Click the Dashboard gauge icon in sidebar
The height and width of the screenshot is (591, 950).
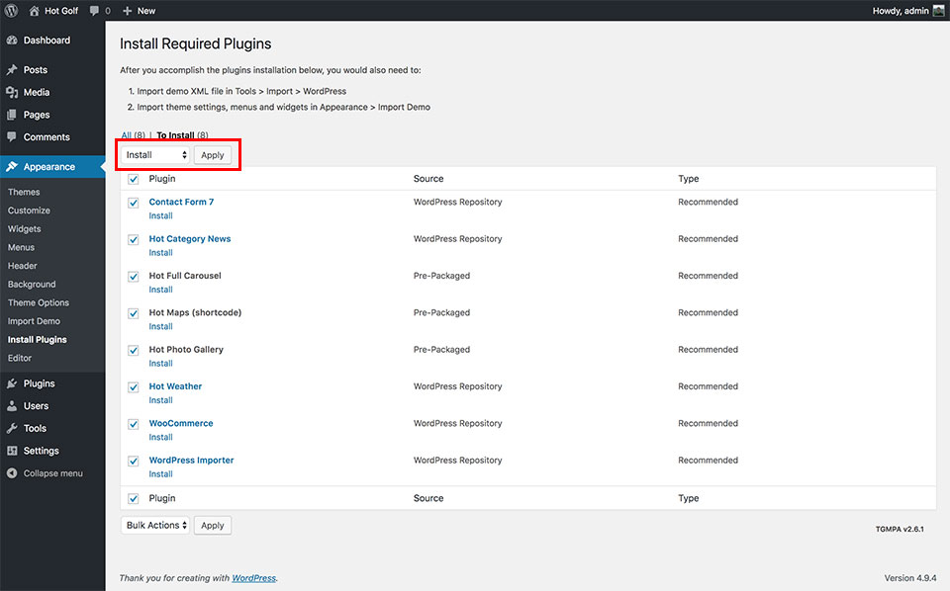(x=12, y=41)
